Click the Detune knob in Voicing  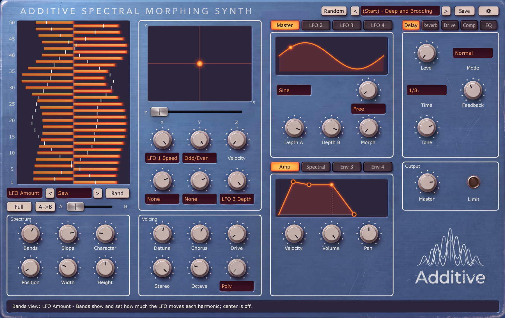[162, 233]
